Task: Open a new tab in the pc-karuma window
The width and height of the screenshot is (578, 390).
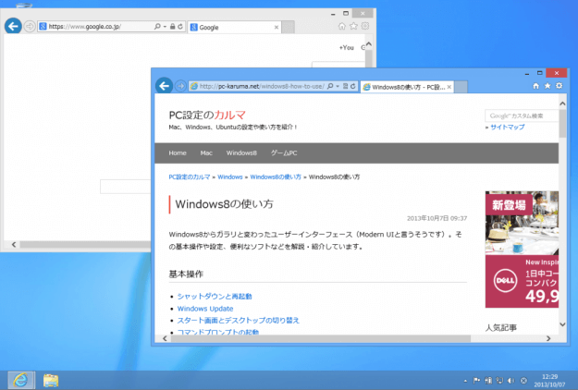Action: click(461, 87)
